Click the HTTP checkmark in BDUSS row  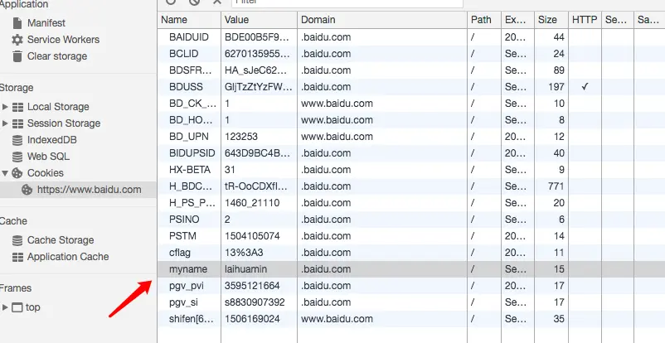[x=585, y=87]
